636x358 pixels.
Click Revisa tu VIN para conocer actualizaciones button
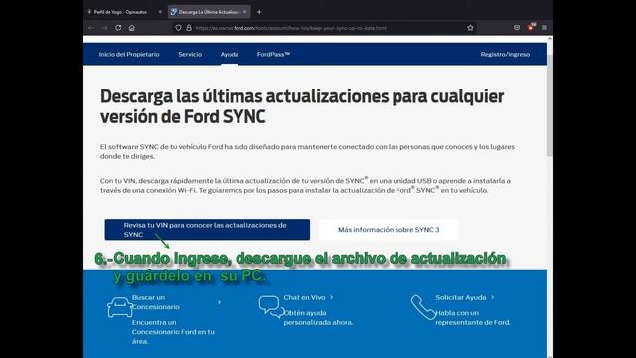[208, 230]
